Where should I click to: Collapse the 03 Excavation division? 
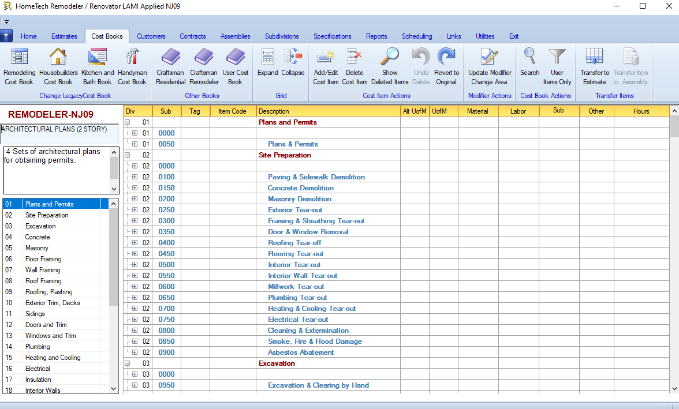point(127,363)
